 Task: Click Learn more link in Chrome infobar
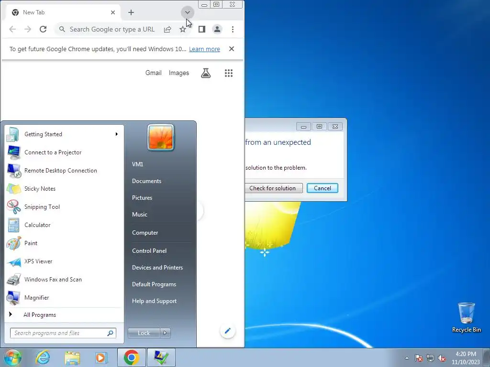click(x=204, y=49)
